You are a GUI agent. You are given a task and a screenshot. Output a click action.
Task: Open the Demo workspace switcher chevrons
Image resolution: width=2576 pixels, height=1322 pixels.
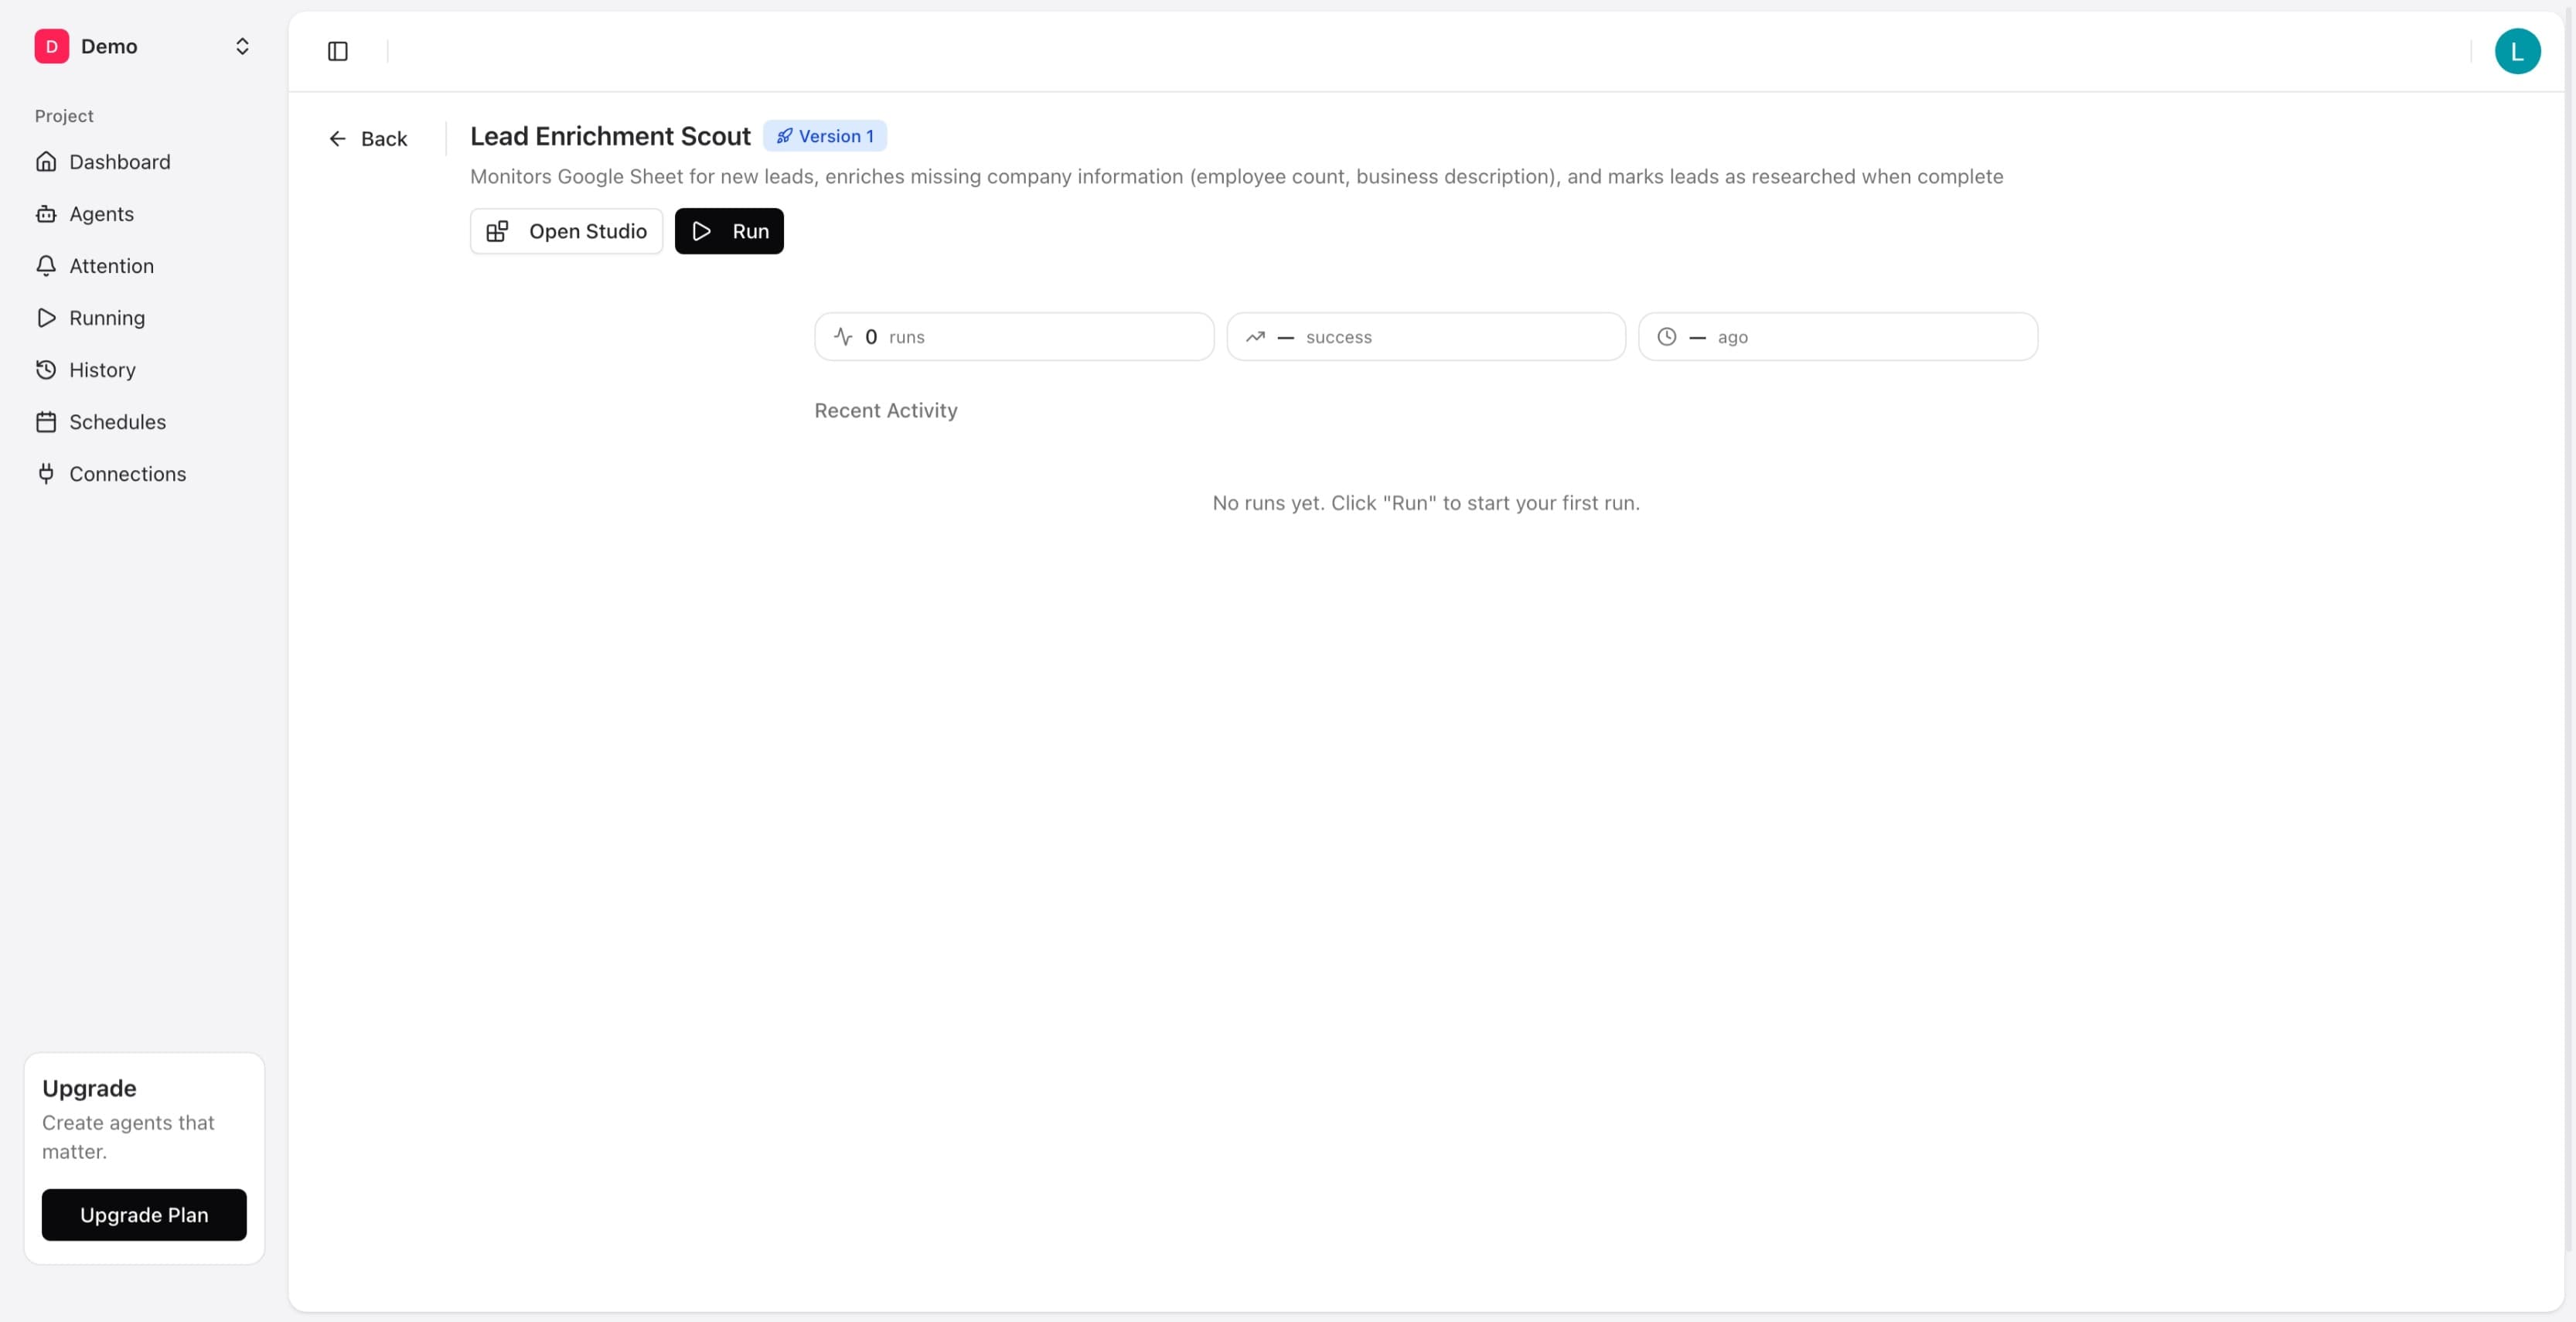point(242,46)
